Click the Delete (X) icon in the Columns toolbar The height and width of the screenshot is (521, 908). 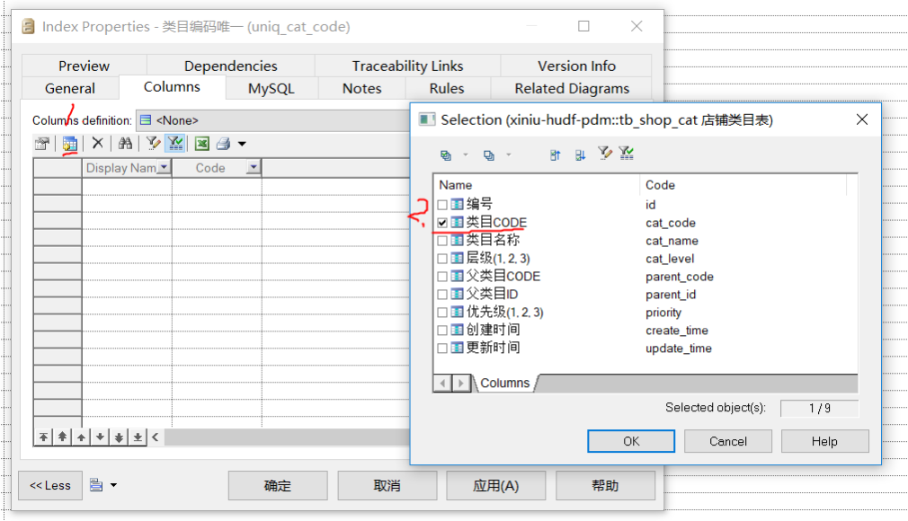click(x=98, y=143)
